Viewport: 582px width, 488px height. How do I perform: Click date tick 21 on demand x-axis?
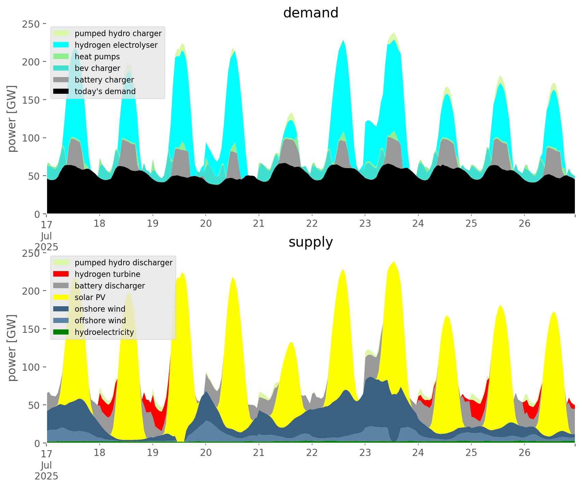[259, 224]
